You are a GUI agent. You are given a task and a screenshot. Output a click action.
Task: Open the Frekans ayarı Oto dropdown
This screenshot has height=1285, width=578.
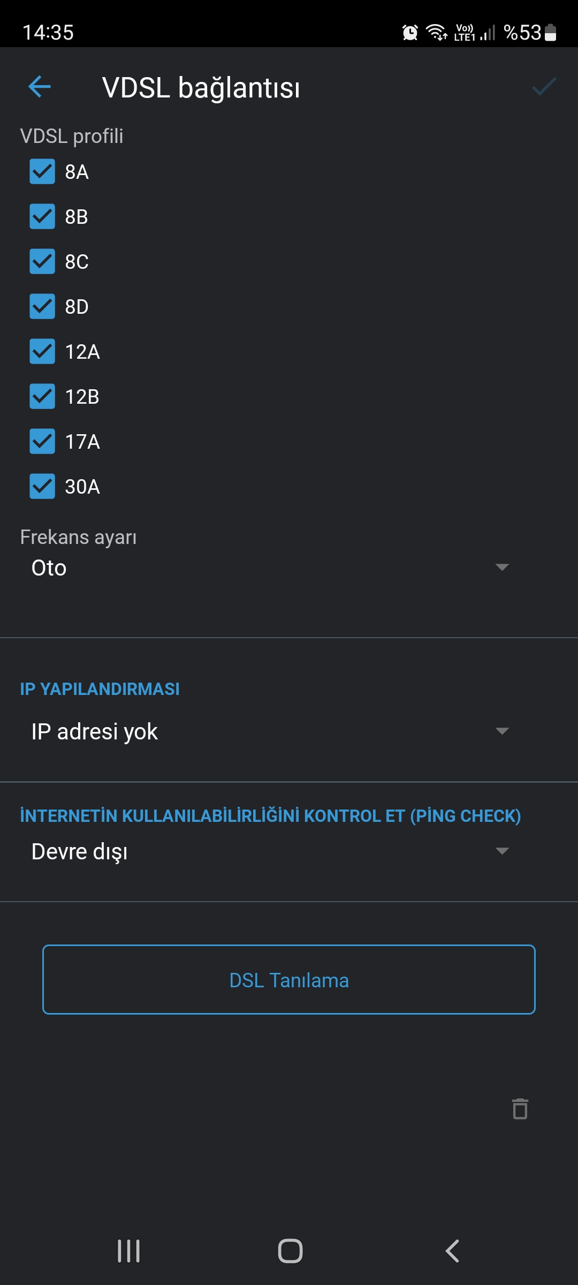pyautogui.click(x=270, y=568)
